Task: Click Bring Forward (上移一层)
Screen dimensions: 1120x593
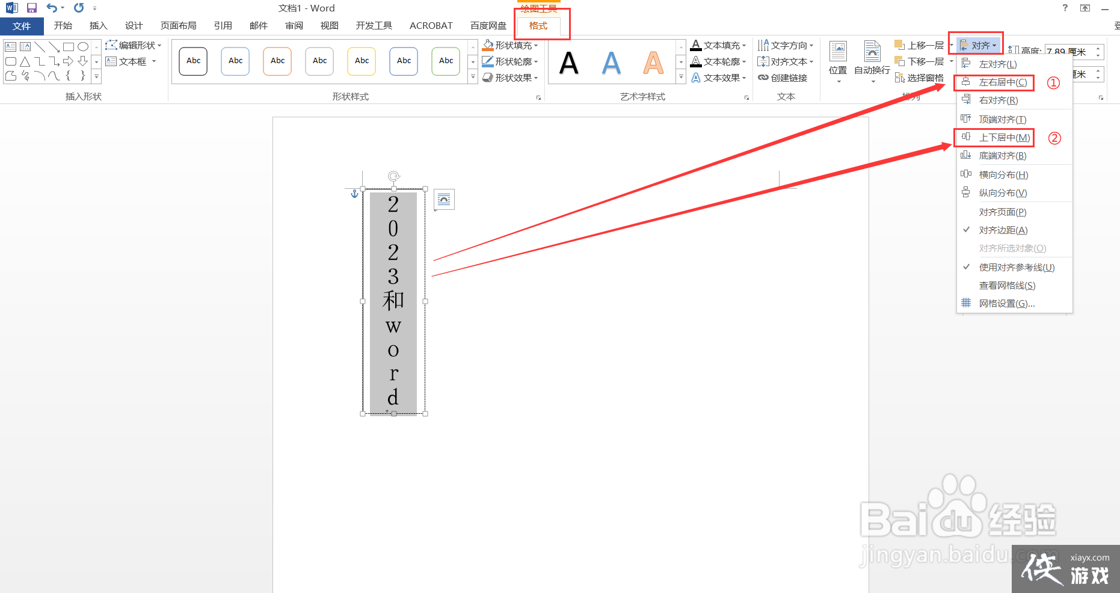Action: [x=920, y=45]
